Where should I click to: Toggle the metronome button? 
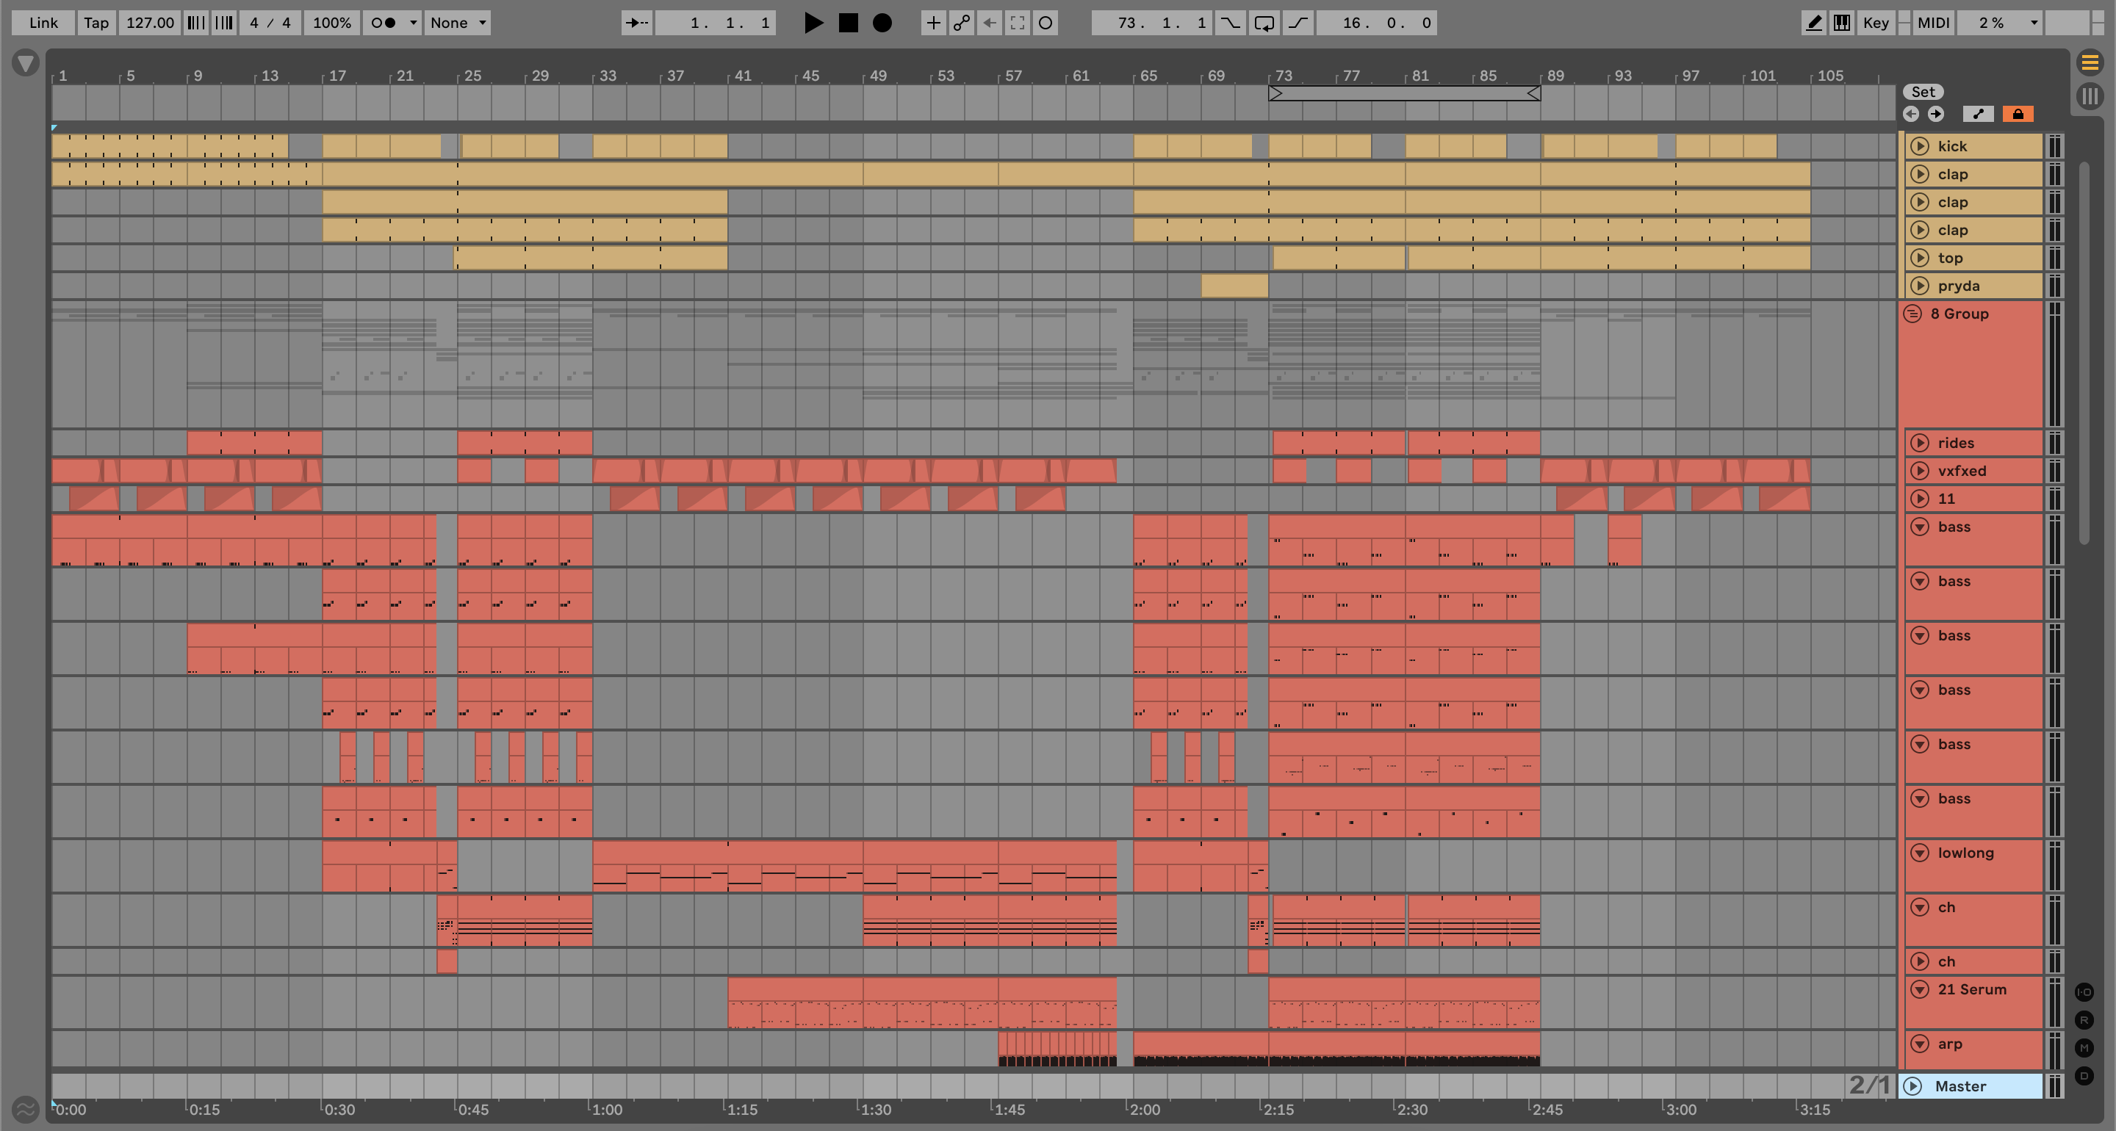[x=383, y=23]
